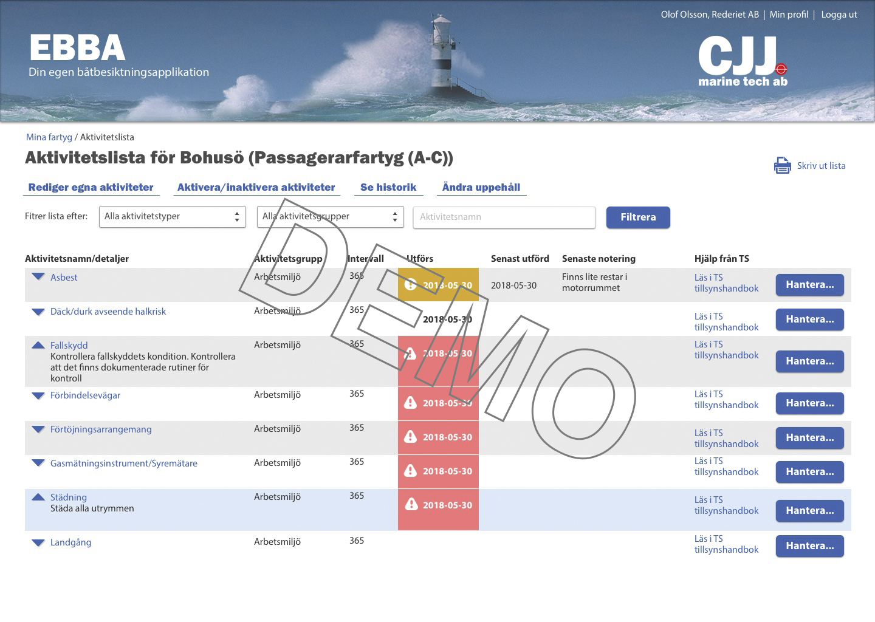
Task: Go to Mina fartyg breadcrumb link
Action: (49, 137)
